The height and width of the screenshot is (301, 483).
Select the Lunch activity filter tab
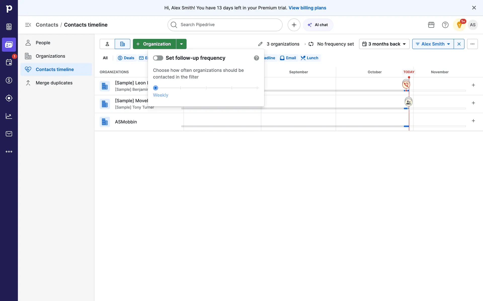[310, 58]
